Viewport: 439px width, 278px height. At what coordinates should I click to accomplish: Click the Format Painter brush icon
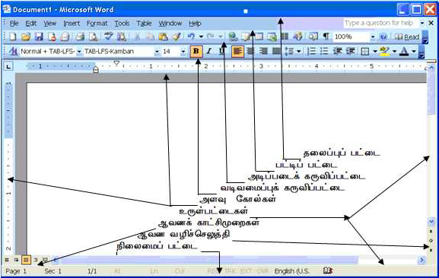(x=177, y=36)
